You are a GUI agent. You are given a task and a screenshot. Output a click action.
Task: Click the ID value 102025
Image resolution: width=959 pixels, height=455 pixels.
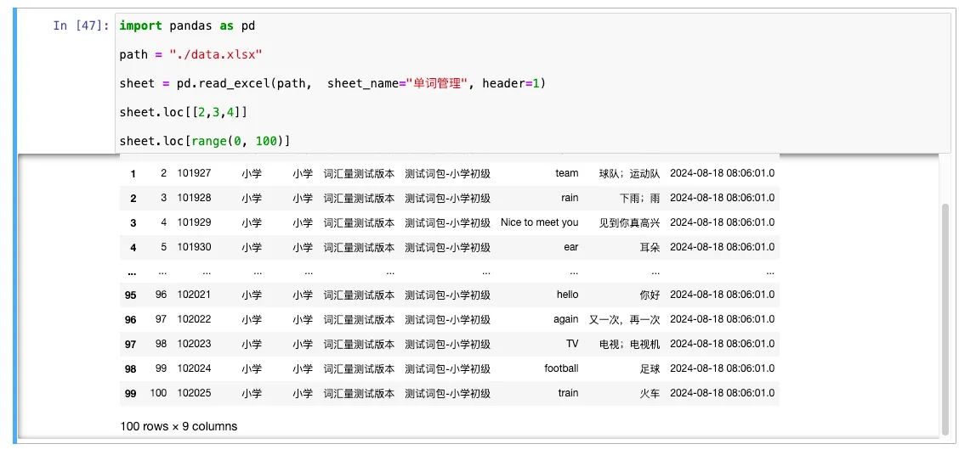click(194, 393)
